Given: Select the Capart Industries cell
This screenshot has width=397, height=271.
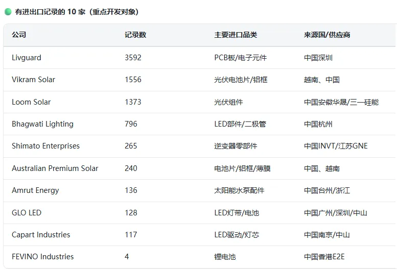Looking at the screenshot, I should pyautogui.click(x=41, y=235).
